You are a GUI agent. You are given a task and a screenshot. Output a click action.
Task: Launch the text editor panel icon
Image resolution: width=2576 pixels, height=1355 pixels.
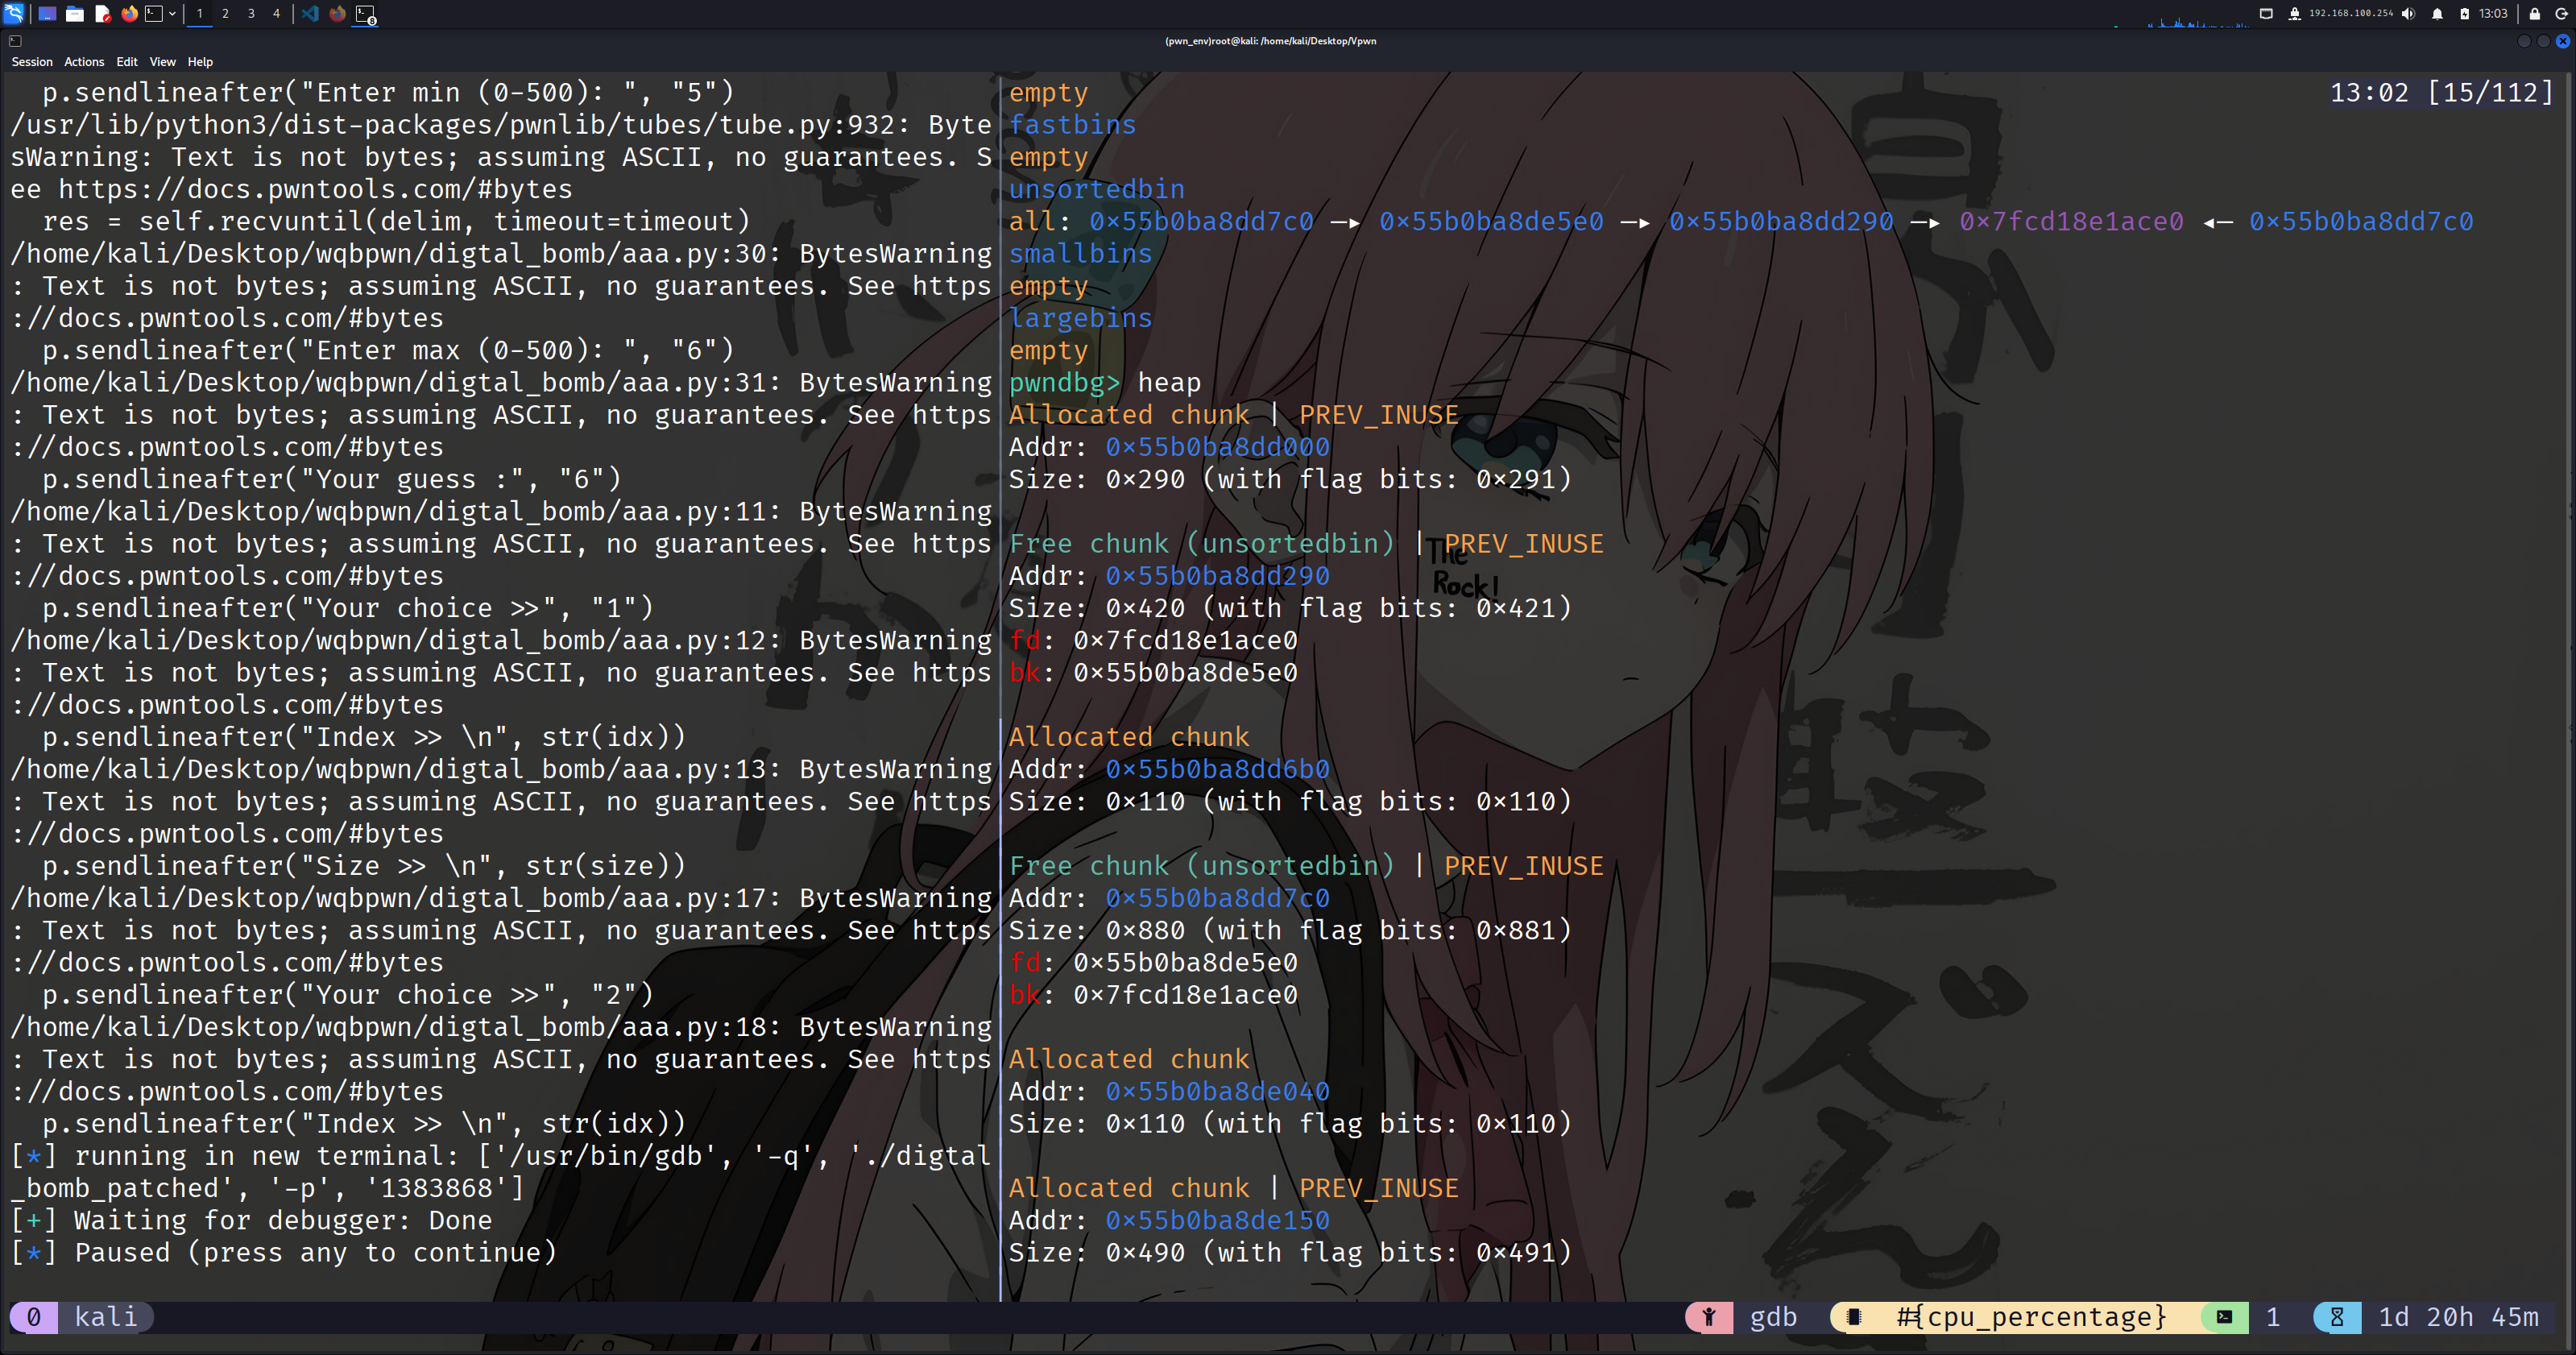click(102, 13)
